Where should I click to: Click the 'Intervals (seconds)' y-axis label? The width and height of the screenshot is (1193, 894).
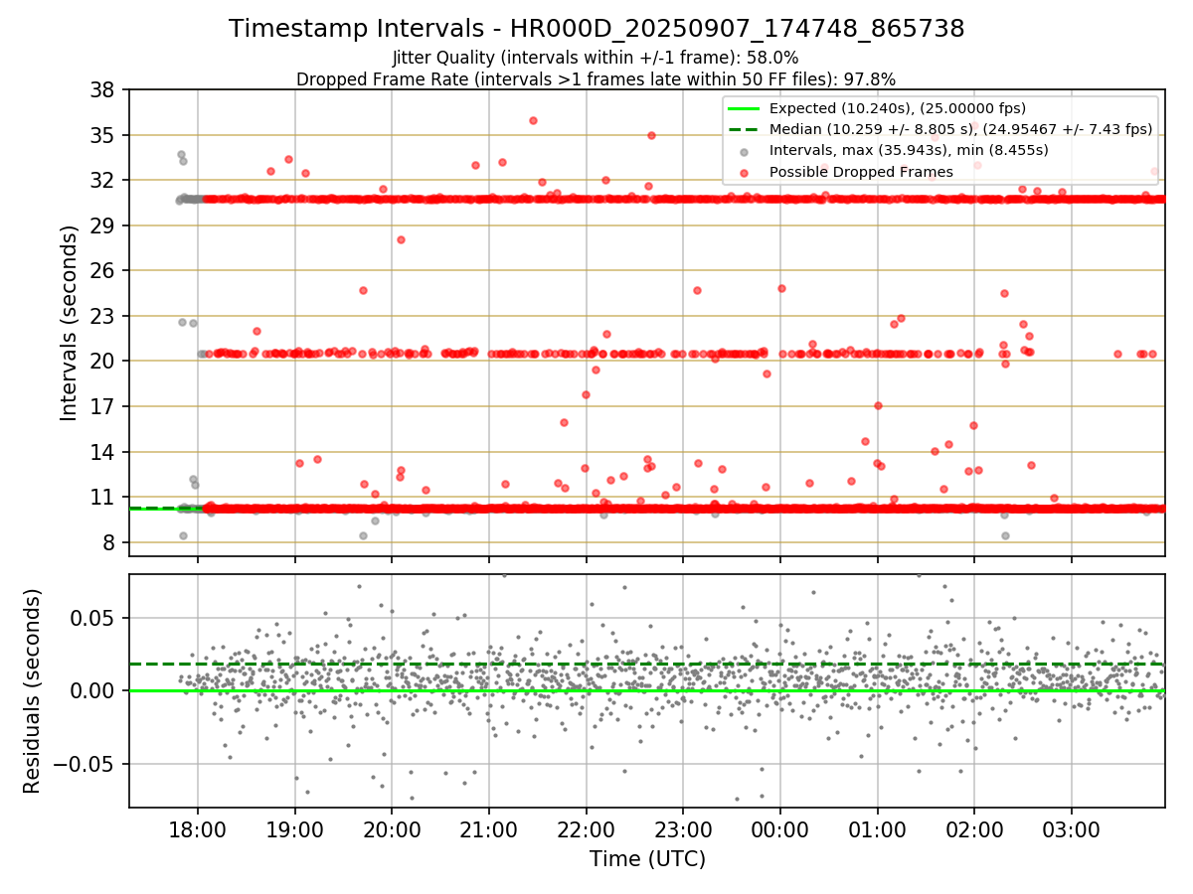click(69, 323)
